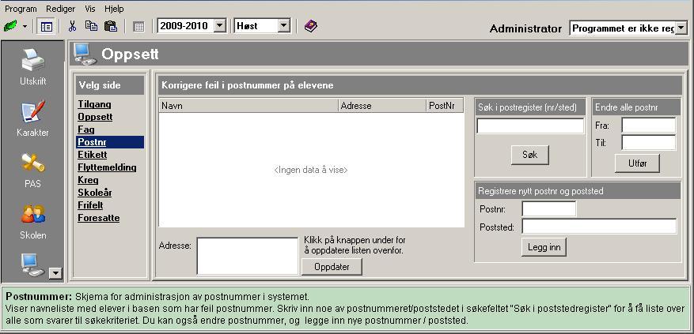Go to the Skoleår page

point(94,193)
